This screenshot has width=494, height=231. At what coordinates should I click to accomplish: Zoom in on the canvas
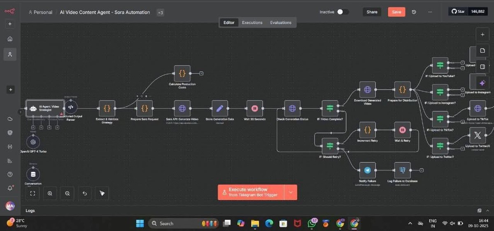50,193
